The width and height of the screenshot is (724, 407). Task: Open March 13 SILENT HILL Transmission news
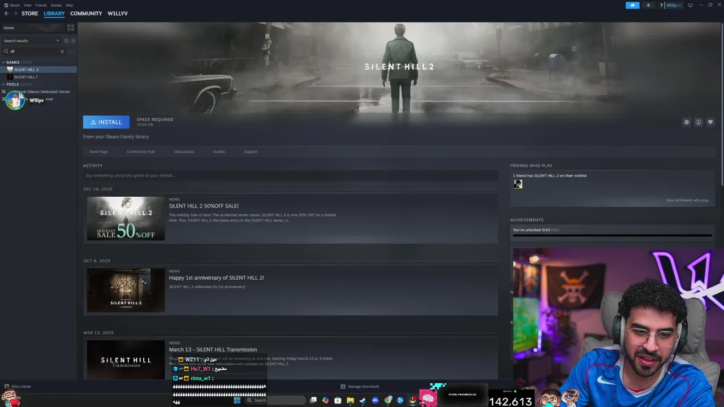click(x=213, y=349)
